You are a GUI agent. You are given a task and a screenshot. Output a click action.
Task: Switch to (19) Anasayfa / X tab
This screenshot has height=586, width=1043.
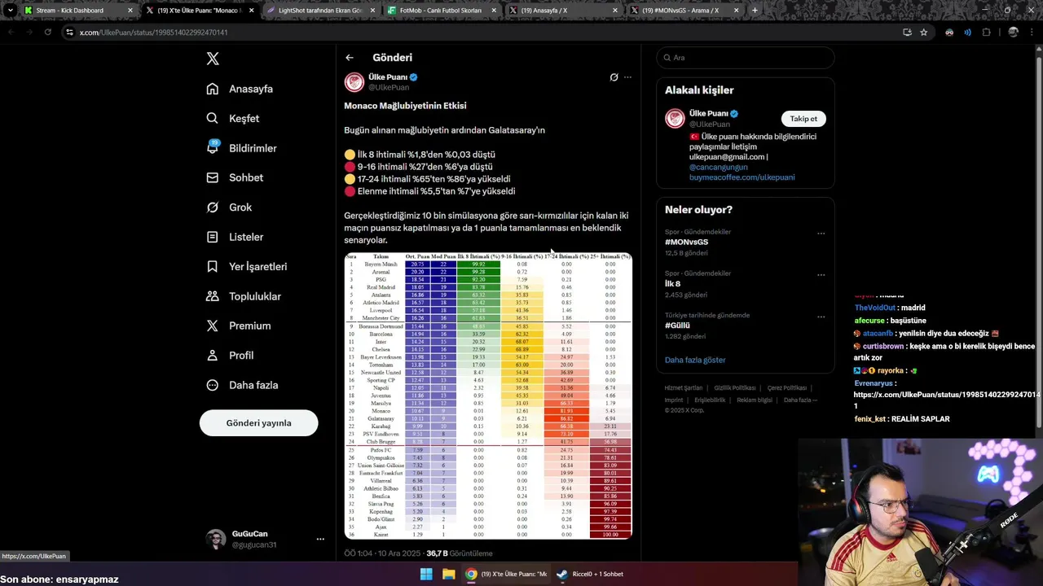[x=563, y=11]
